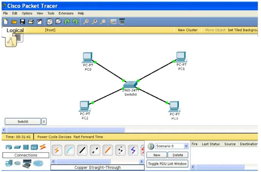Click workspace horizontal scrollbar left arrow
This screenshot has width=261, height=172.
click(x=4, y=130)
